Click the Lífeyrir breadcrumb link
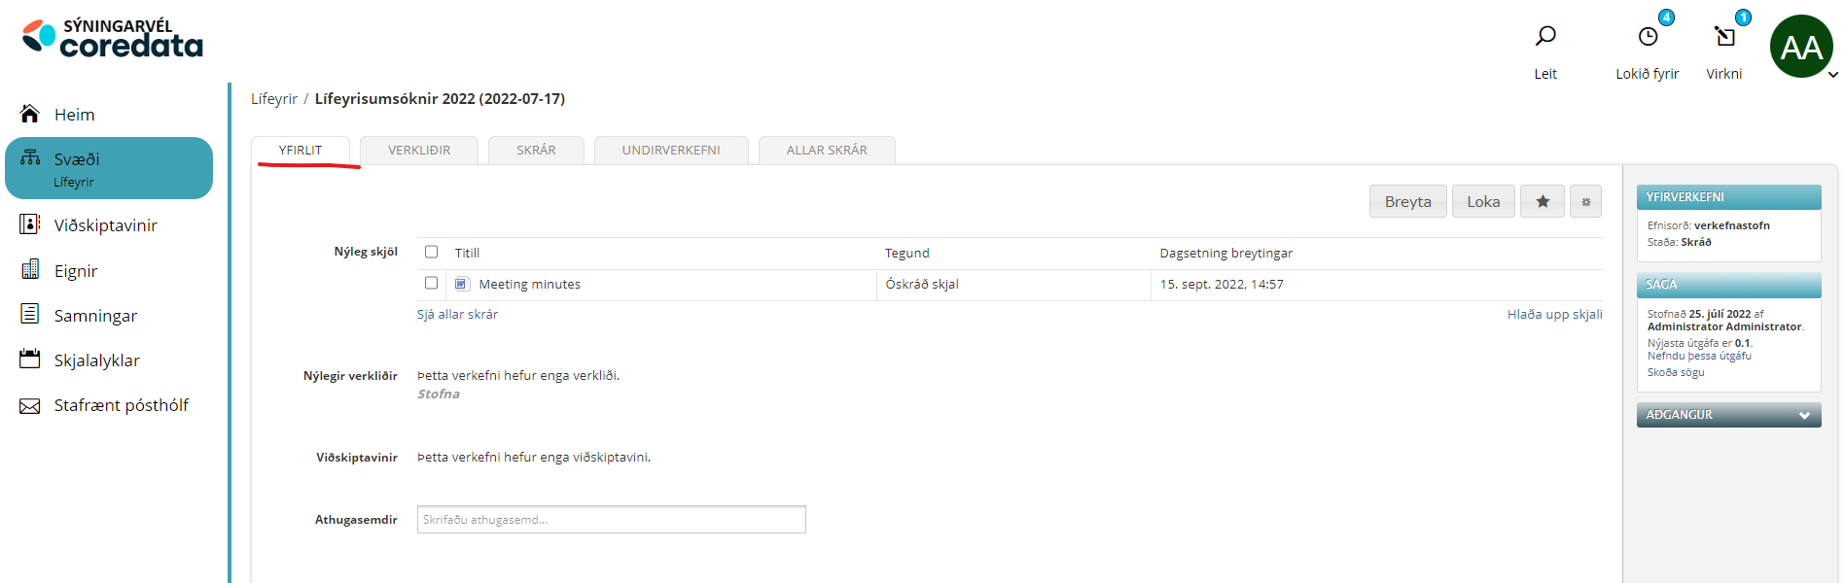1845x583 pixels. 273,99
